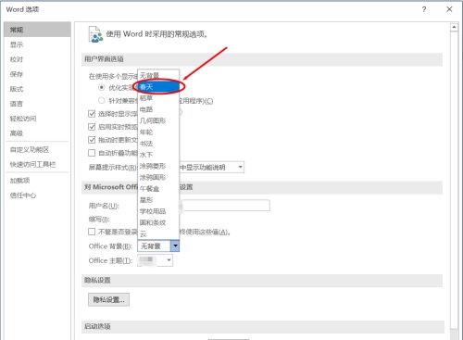Open help with the question mark icon
Image resolution: width=463 pixels, height=340 pixels.
pyautogui.click(x=424, y=9)
